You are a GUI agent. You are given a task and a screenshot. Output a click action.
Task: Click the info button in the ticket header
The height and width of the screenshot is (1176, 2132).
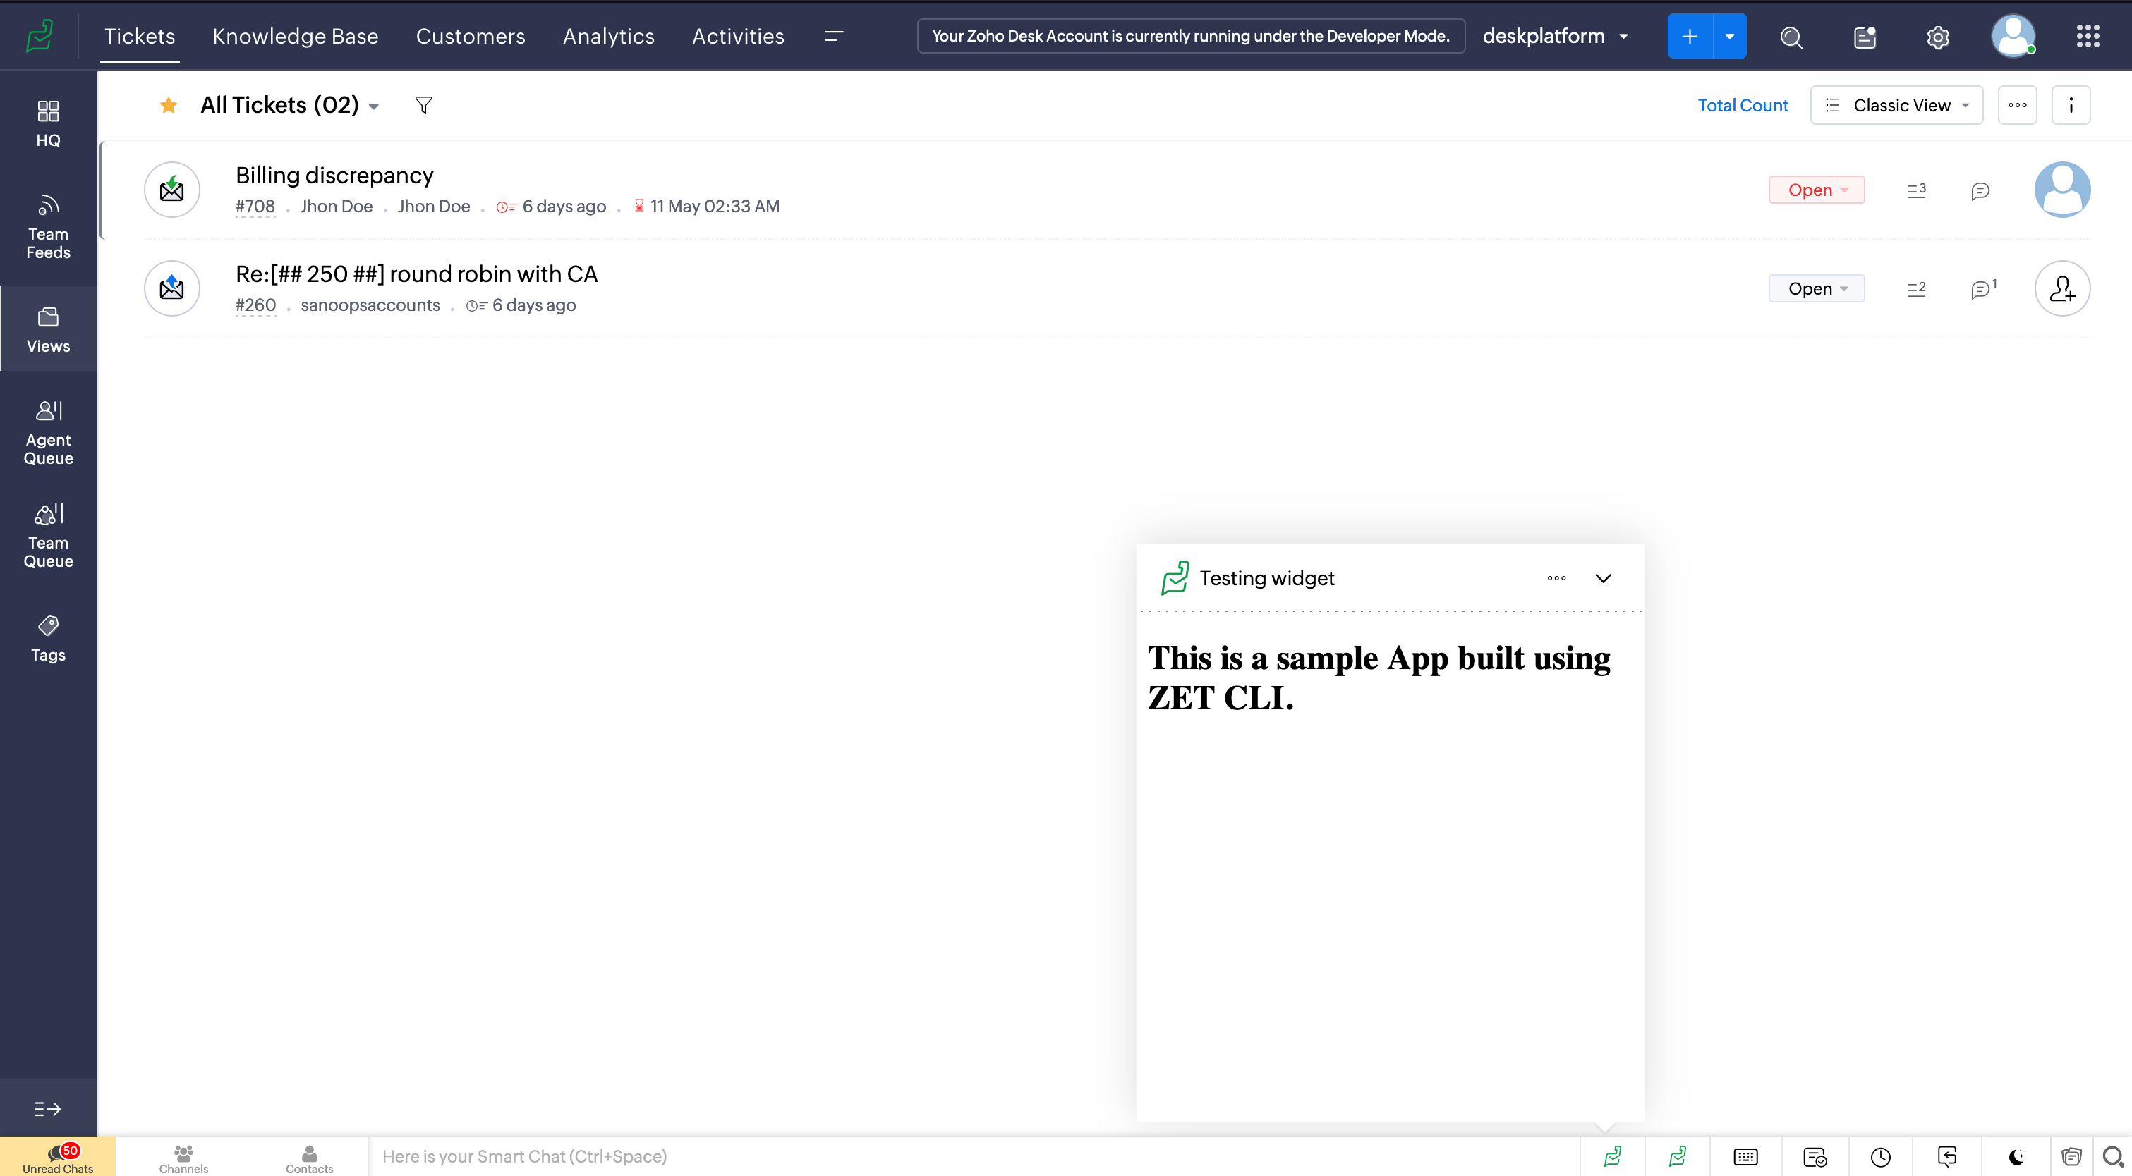(2071, 105)
